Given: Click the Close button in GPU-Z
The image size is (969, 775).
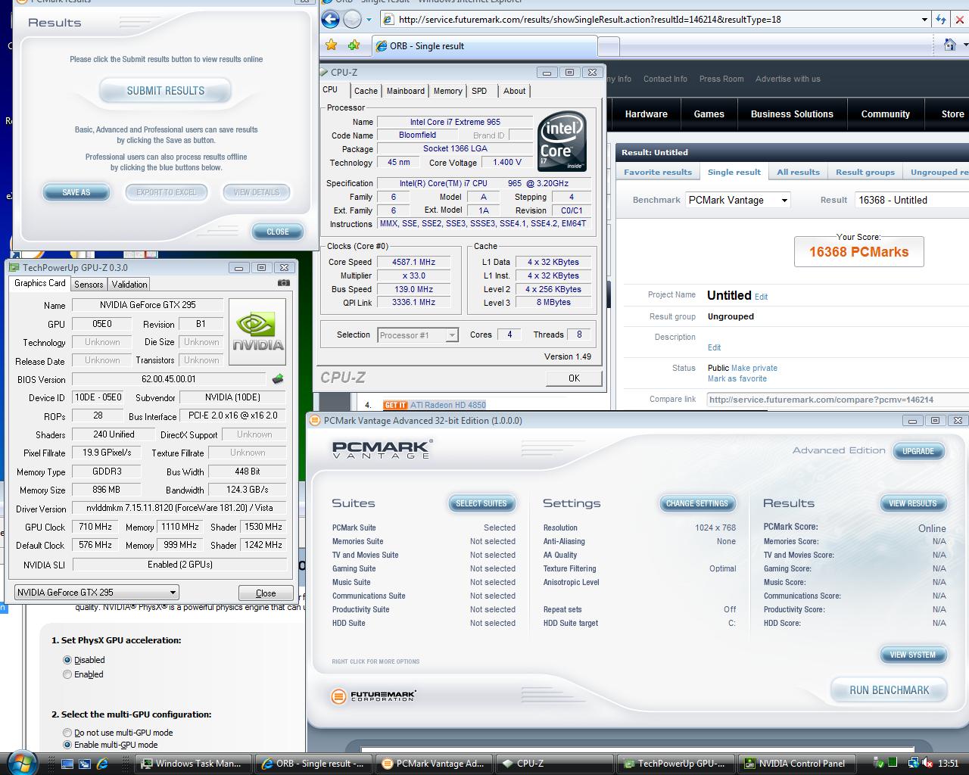Looking at the screenshot, I should 266,593.
